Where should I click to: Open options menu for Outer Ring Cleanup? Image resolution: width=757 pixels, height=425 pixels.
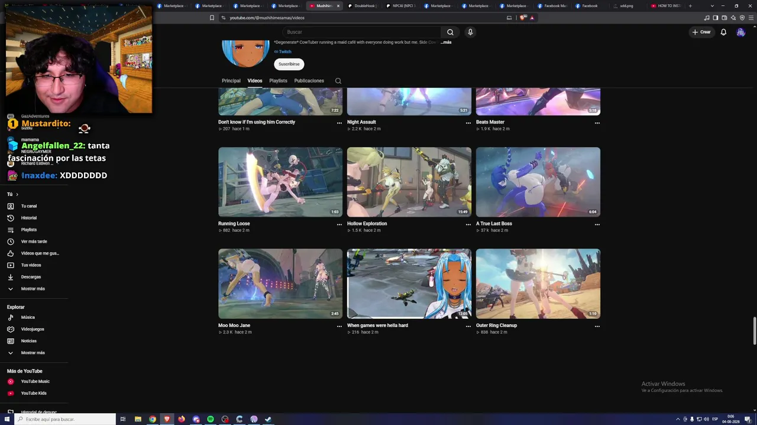pos(597,326)
